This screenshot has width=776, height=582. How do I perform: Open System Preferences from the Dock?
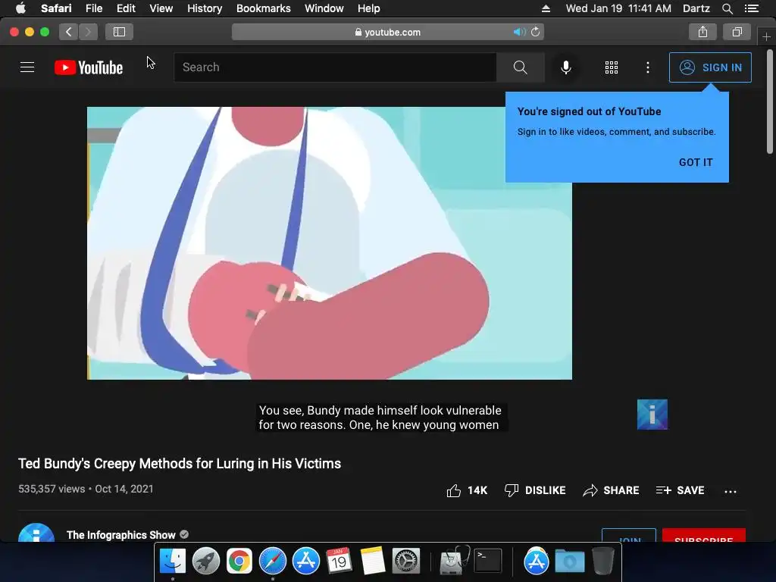tap(406, 562)
